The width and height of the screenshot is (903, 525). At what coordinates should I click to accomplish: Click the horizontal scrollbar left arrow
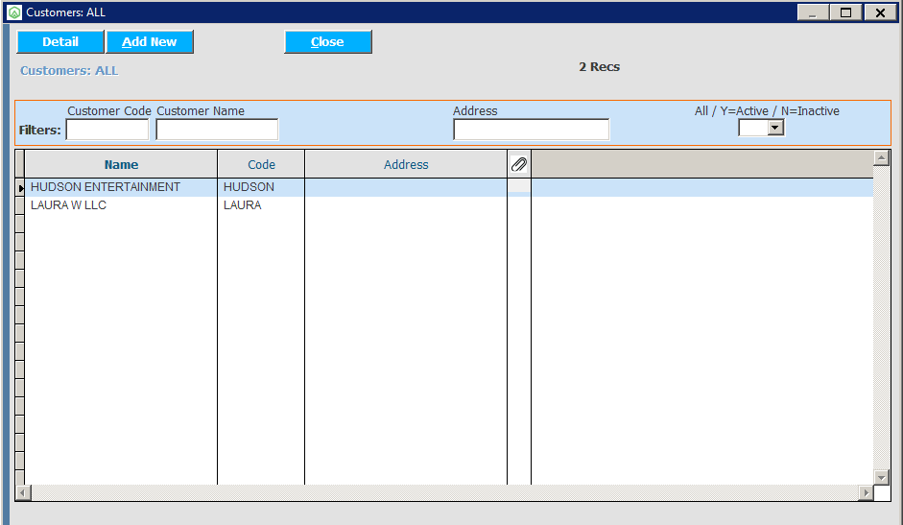(x=24, y=492)
